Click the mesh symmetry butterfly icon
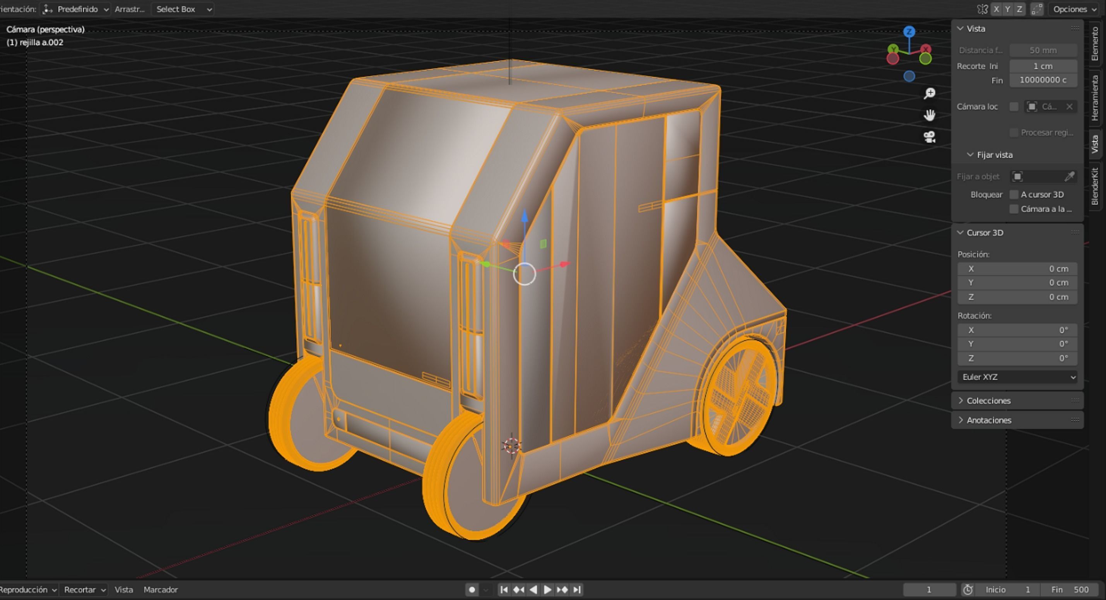This screenshot has height=600, width=1106. click(x=982, y=9)
